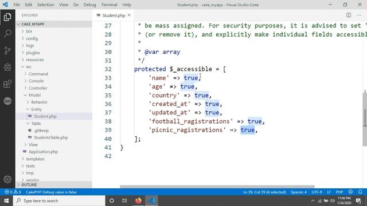Expand the tests folder
Image resolution: width=367 pixels, height=206 pixels.
[x=54, y=166]
